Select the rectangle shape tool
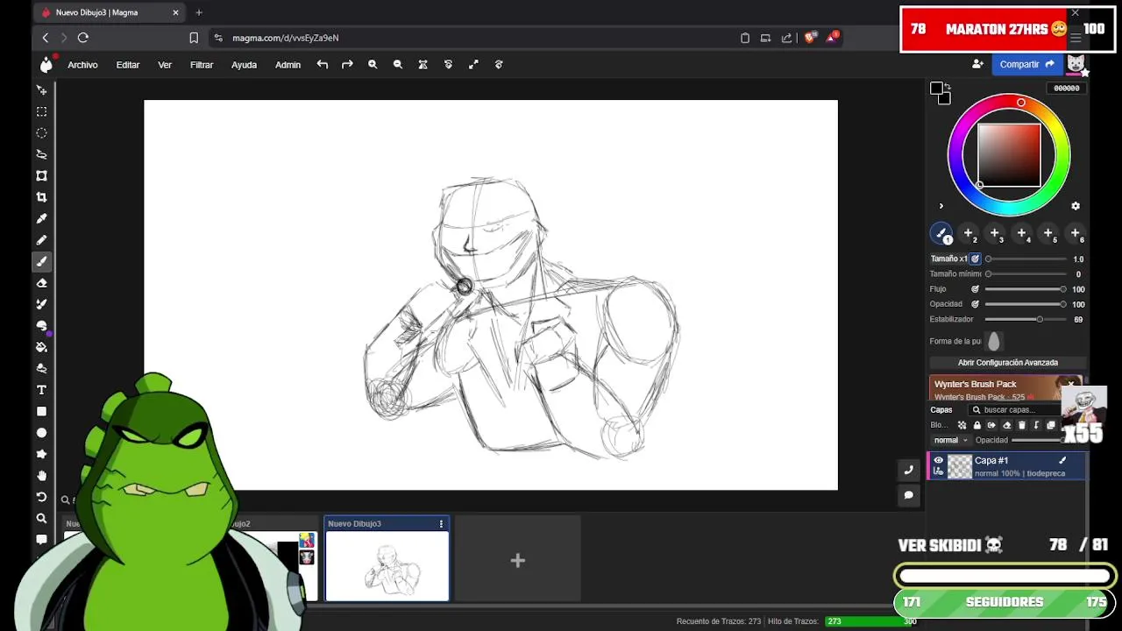The width and height of the screenshot is (1122, 631). click(41, 411)
